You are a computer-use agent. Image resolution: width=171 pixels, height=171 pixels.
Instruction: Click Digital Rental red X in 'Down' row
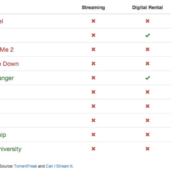pyautogui.click(x=148, y=64)
